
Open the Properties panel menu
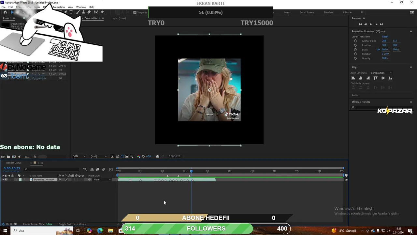pos(411,31)
